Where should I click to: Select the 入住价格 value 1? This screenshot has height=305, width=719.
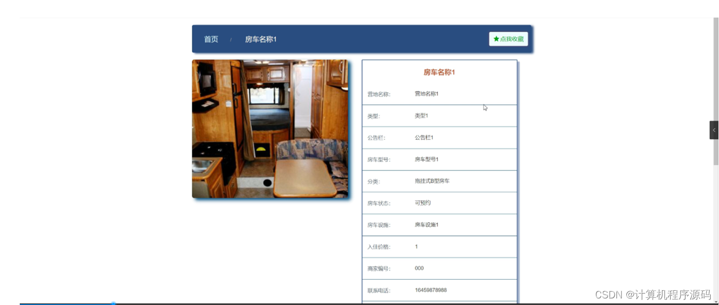(x=416, y=247)
